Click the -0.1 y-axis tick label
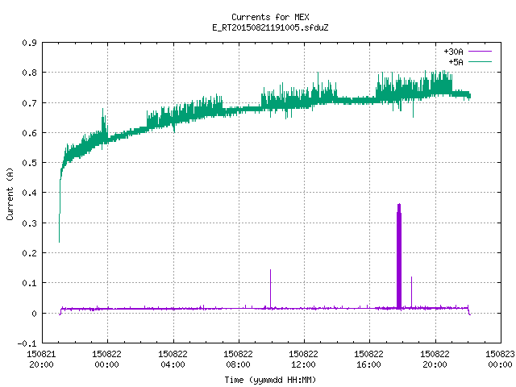The width and height of the screenshot is (516, 387). pyautogui.click(x=27, y=343)
